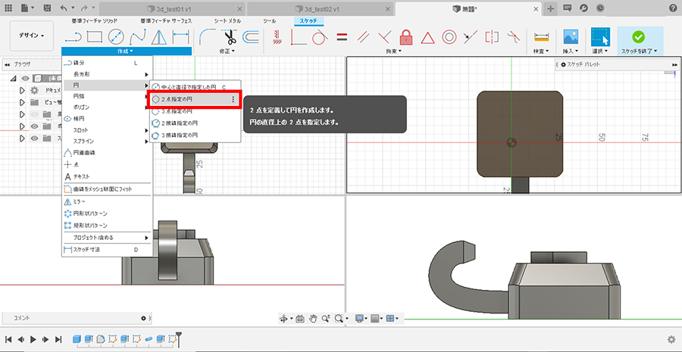
Task: Click the Fillet tool icon
Action: 206,36
